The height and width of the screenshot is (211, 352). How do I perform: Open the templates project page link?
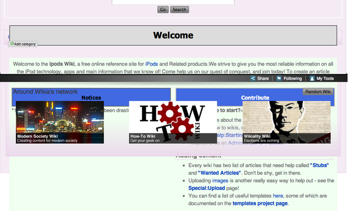tap(260, 204)
